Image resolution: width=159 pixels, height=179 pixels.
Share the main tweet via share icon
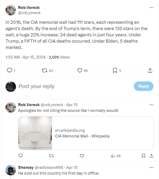pos(150,70)
